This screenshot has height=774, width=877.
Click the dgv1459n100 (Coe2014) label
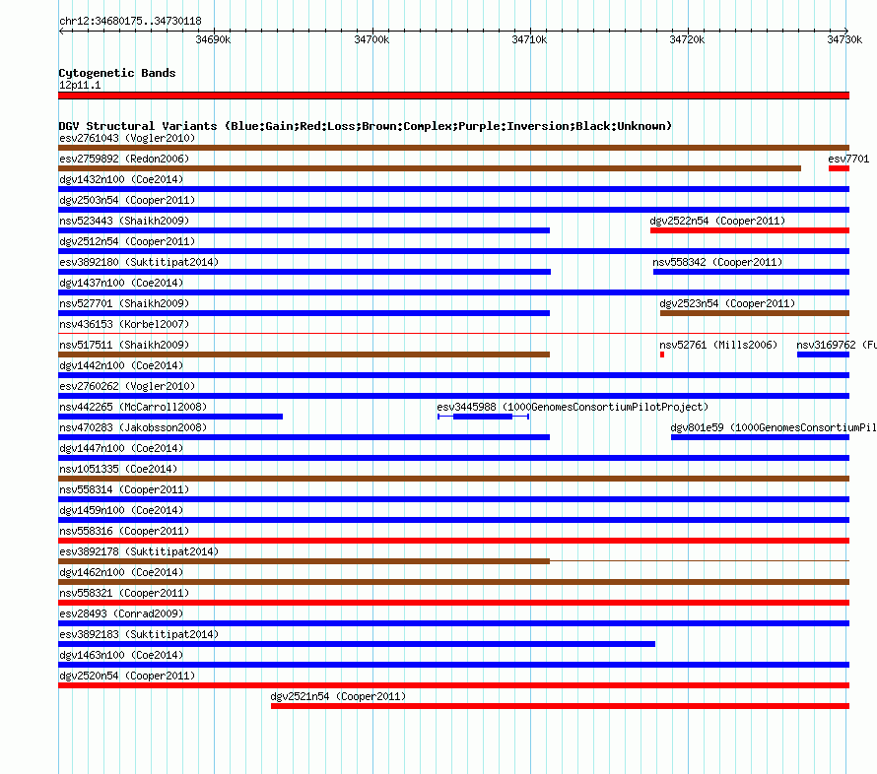(x=121, y=510)
